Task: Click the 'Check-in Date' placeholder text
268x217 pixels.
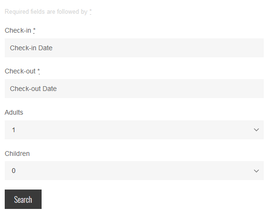Action: click(x=31, y=48)
